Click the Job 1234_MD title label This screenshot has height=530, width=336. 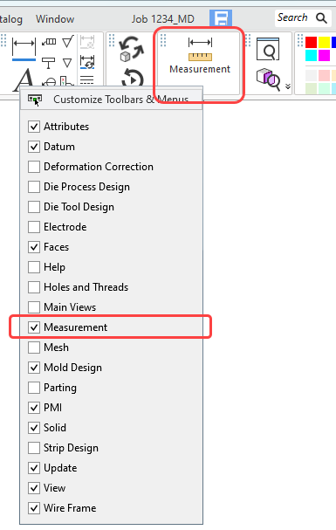click(163, 19)
